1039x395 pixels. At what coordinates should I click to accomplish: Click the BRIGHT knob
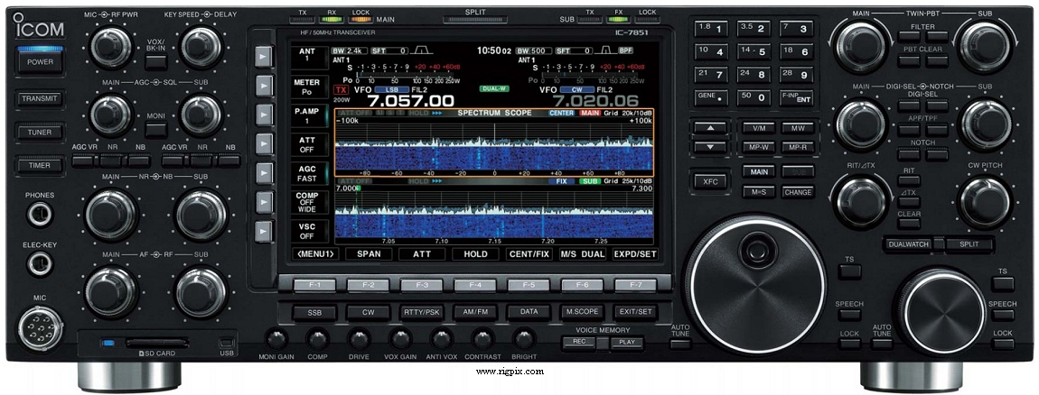(523, 339)
